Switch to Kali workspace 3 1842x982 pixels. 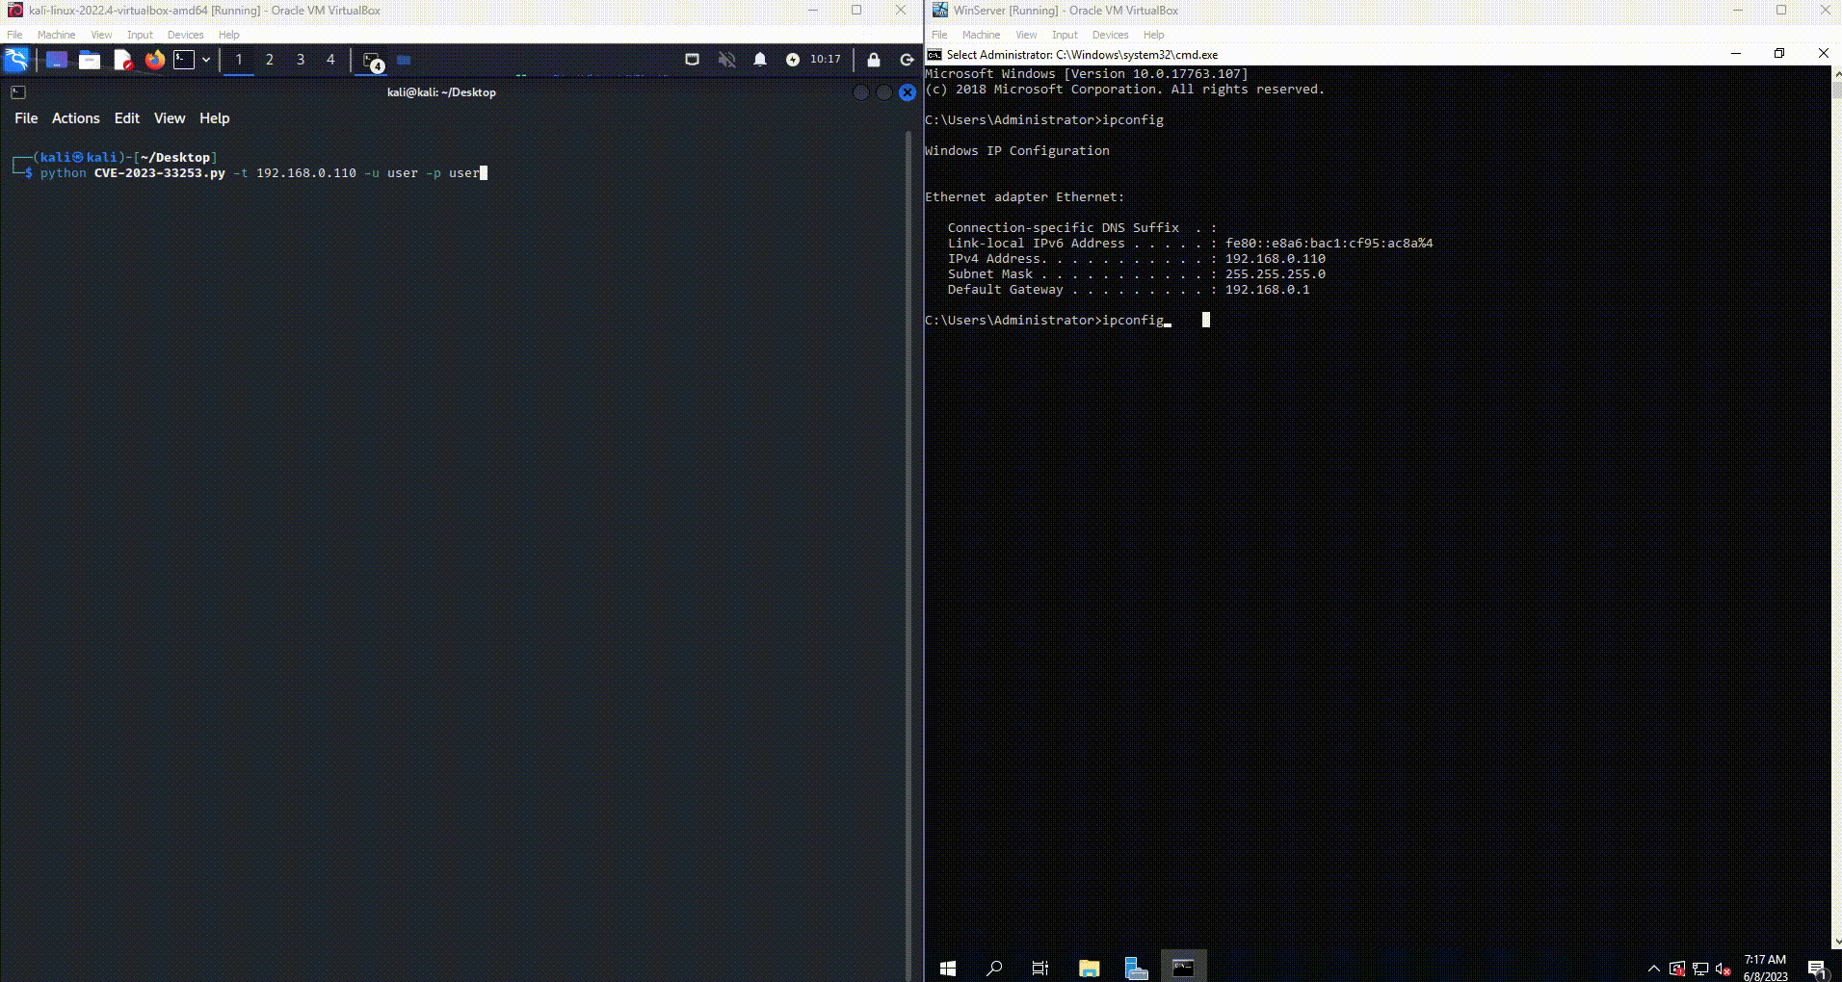point(301,60)
